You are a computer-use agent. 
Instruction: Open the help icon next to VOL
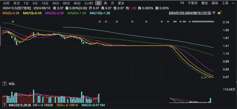click(x=5, y=84)
